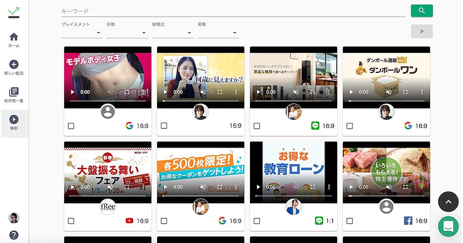Click the green search button
This screenshot has height=243, width=463.
(422, 11)
